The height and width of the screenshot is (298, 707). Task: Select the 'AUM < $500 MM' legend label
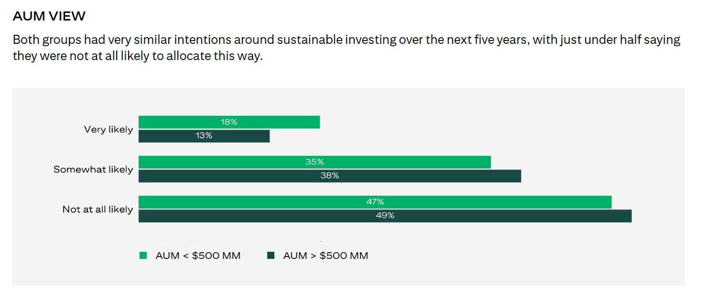pyautogui.click(x=198, y=256)
